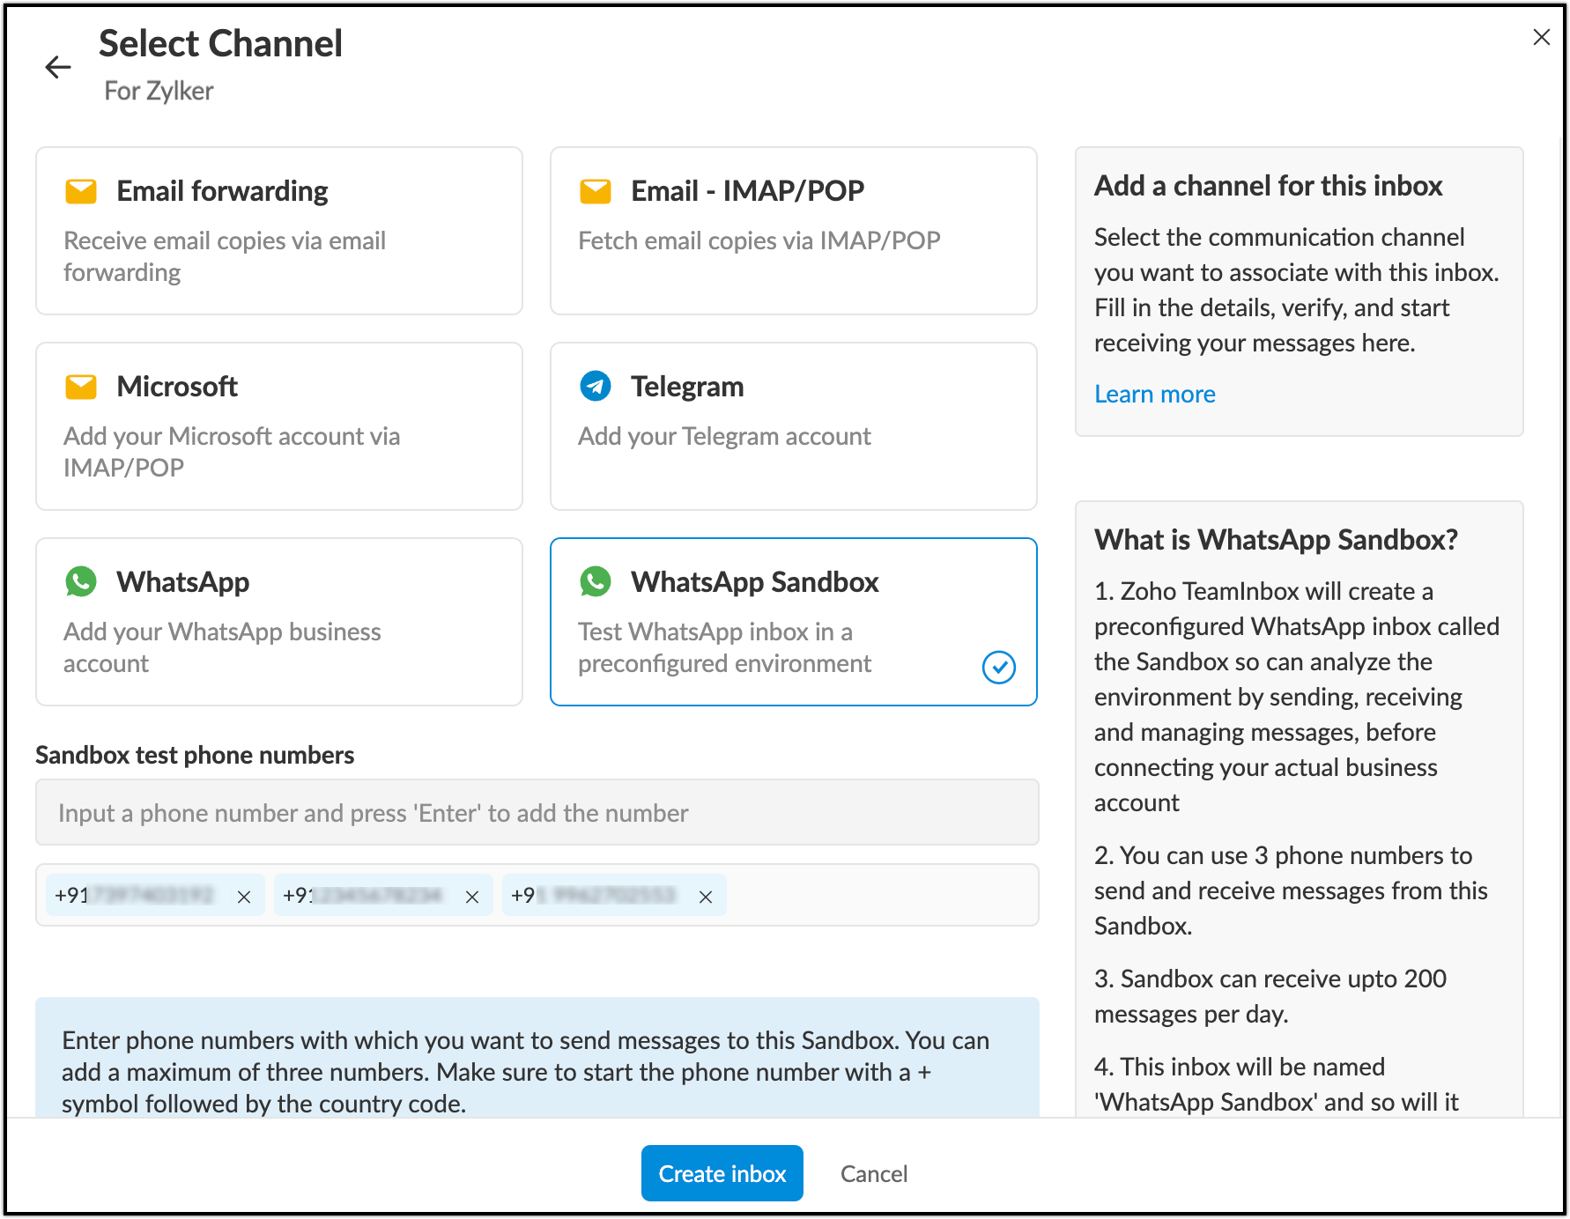Viewport: 1570px width, 1219px height.
Task: Click the Microsoft envelope icon
Action: [x=81, y=387]
